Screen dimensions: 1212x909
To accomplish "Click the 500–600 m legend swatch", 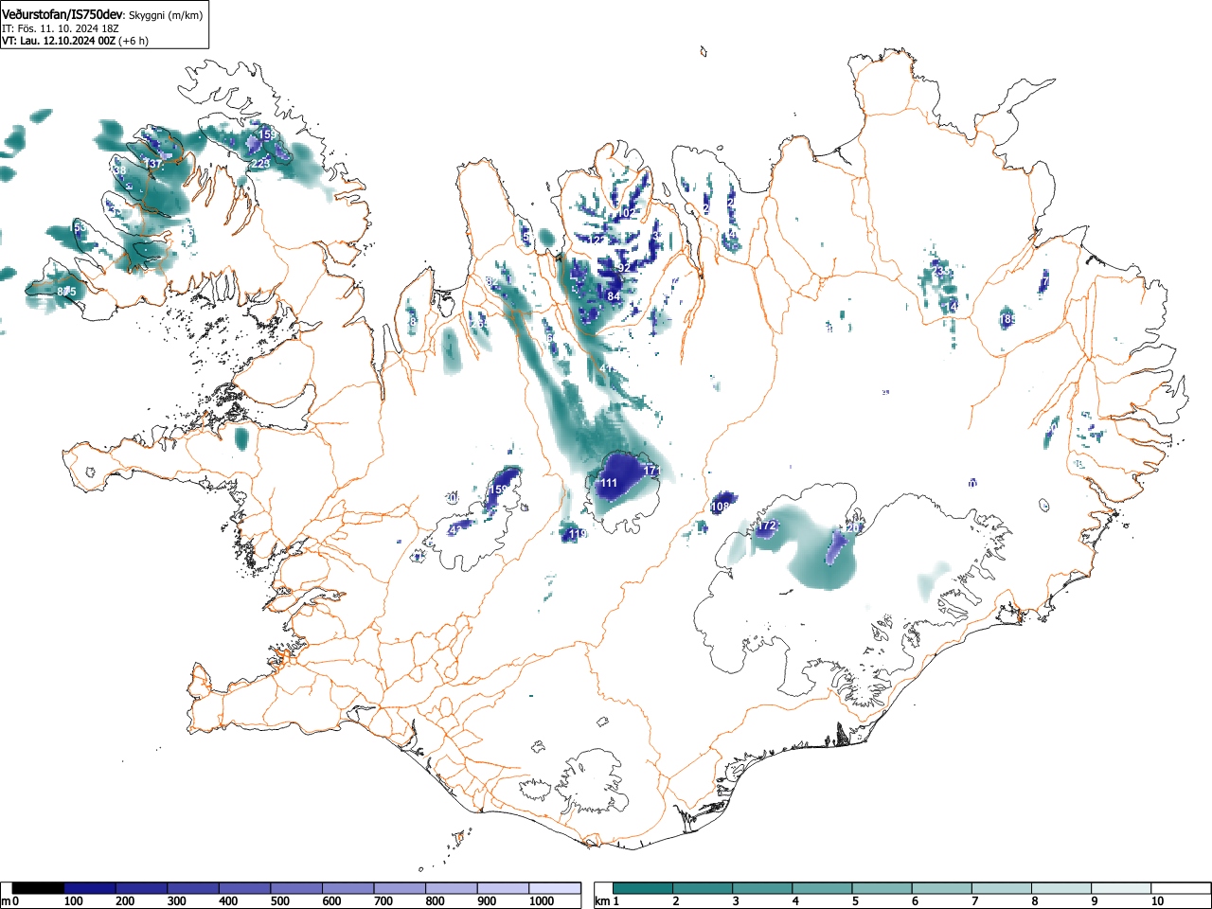I will click(x=296, y=888).
